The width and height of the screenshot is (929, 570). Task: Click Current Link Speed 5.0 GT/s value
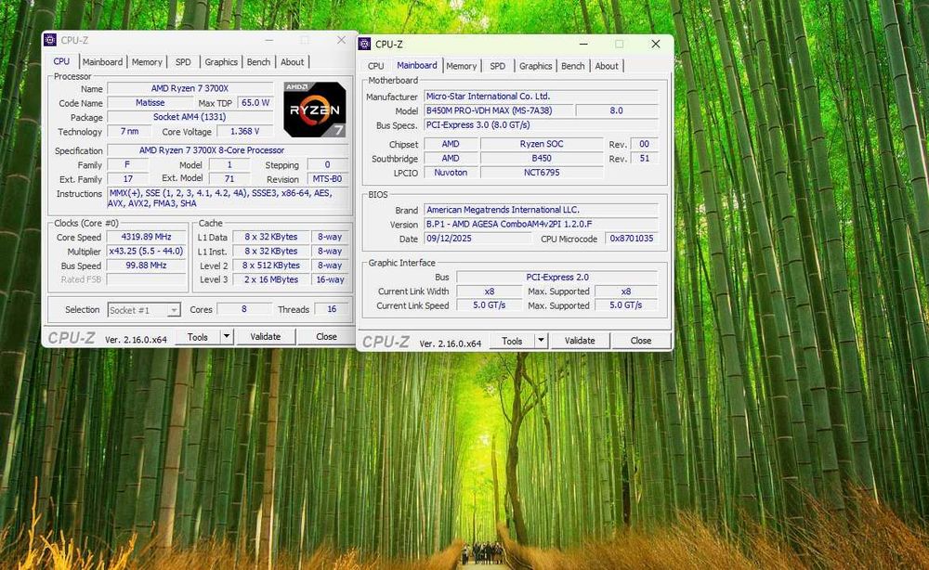tap(489, 305)
